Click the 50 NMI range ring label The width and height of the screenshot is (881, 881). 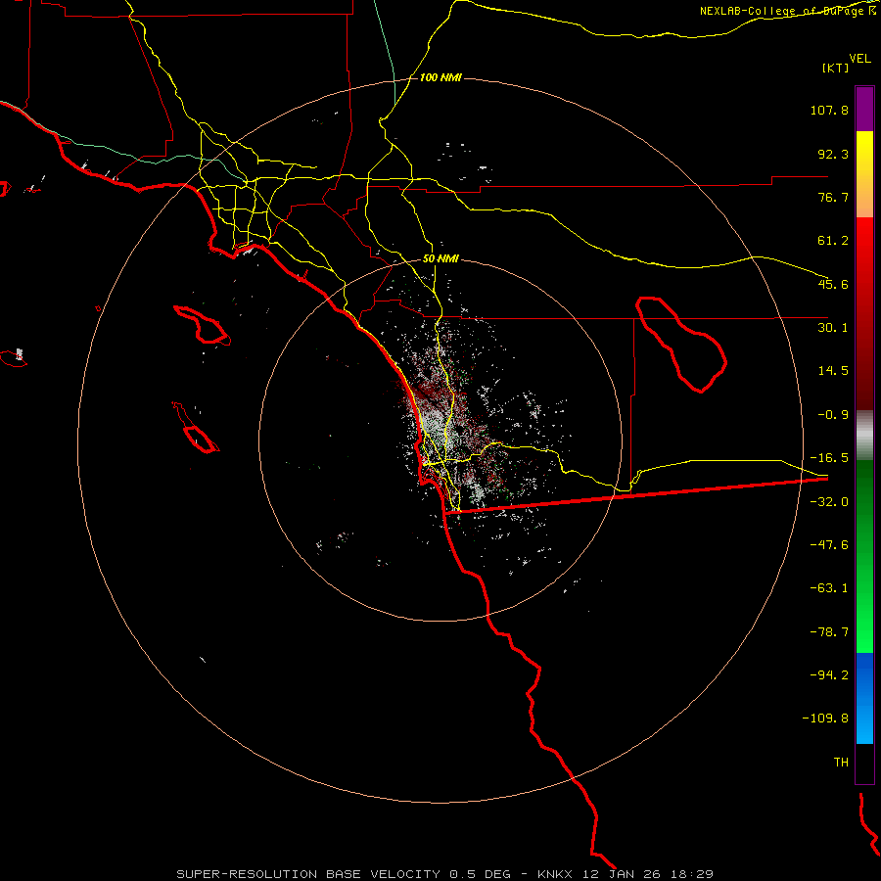point(440,259)
